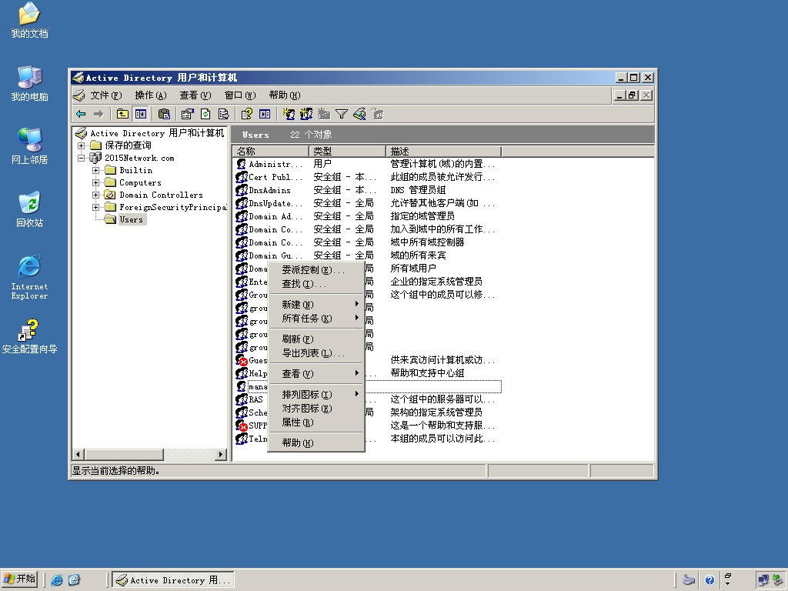Viewport: 788px width, 591px height.
Task: Click tree pane horizontal scrollbar left arrow
Action: click(x=78, y=454)
